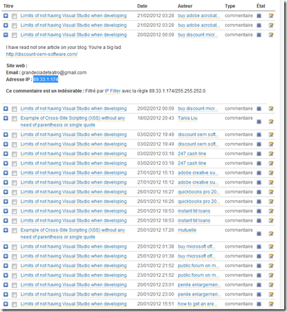Expand the 20/01/2012 15:51 comment
The width and height of the screenshot is (287, 312).
(x=6, y=304)
